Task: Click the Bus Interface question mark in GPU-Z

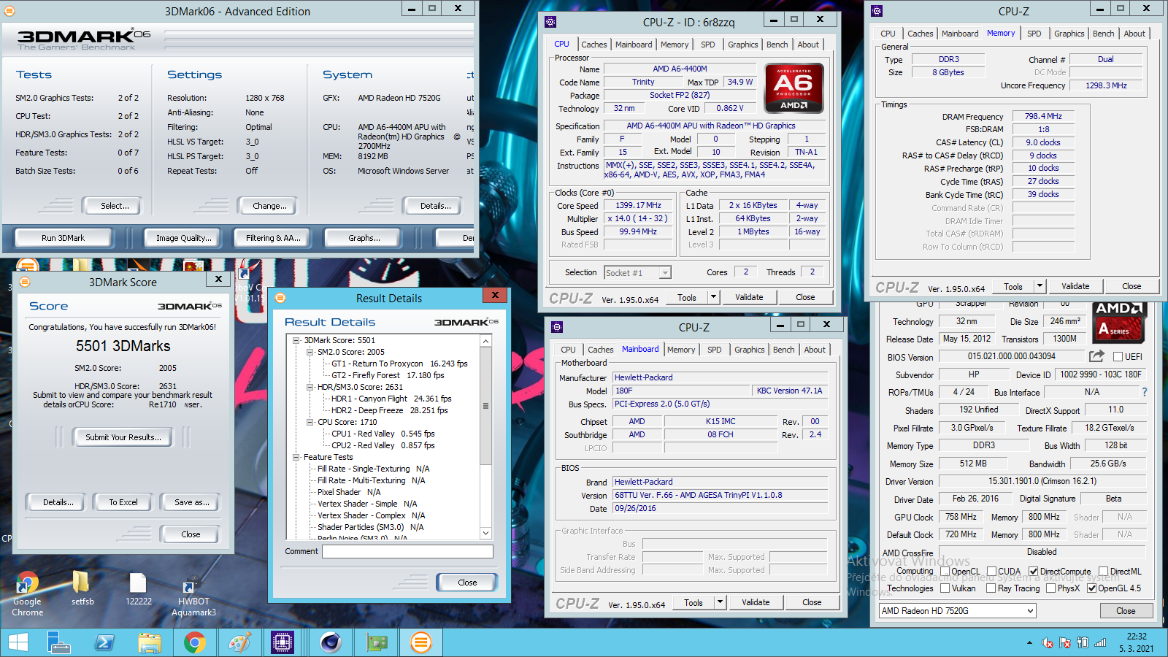Action: coord(1145,392)
